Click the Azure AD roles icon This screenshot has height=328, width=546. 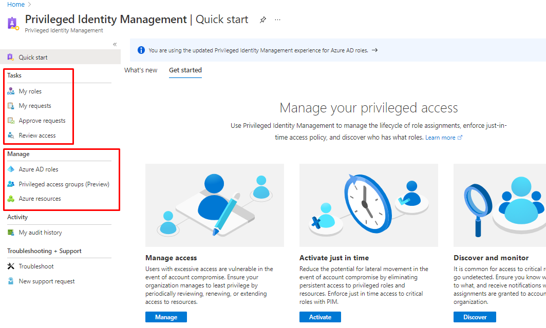[11, 169]
